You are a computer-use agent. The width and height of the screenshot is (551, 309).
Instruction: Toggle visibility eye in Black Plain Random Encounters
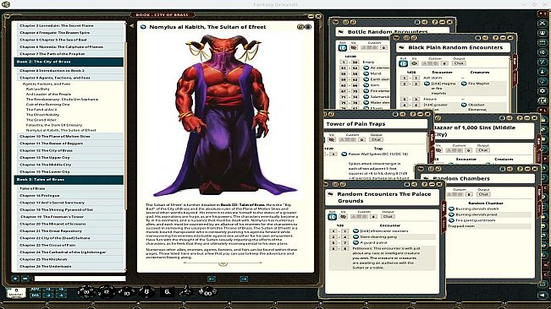tap(414, 63)
